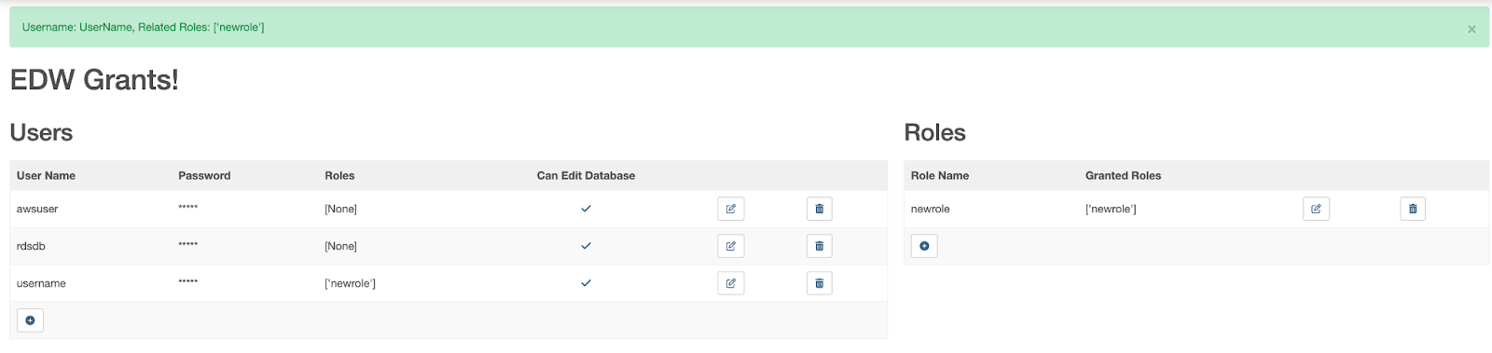Viewport: 1492px width, 353px height.
Task: Delete the newrole role
Action: tap(1413, 209)
